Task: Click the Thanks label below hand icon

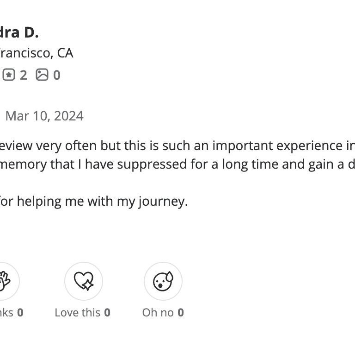Action: (6, 313)
